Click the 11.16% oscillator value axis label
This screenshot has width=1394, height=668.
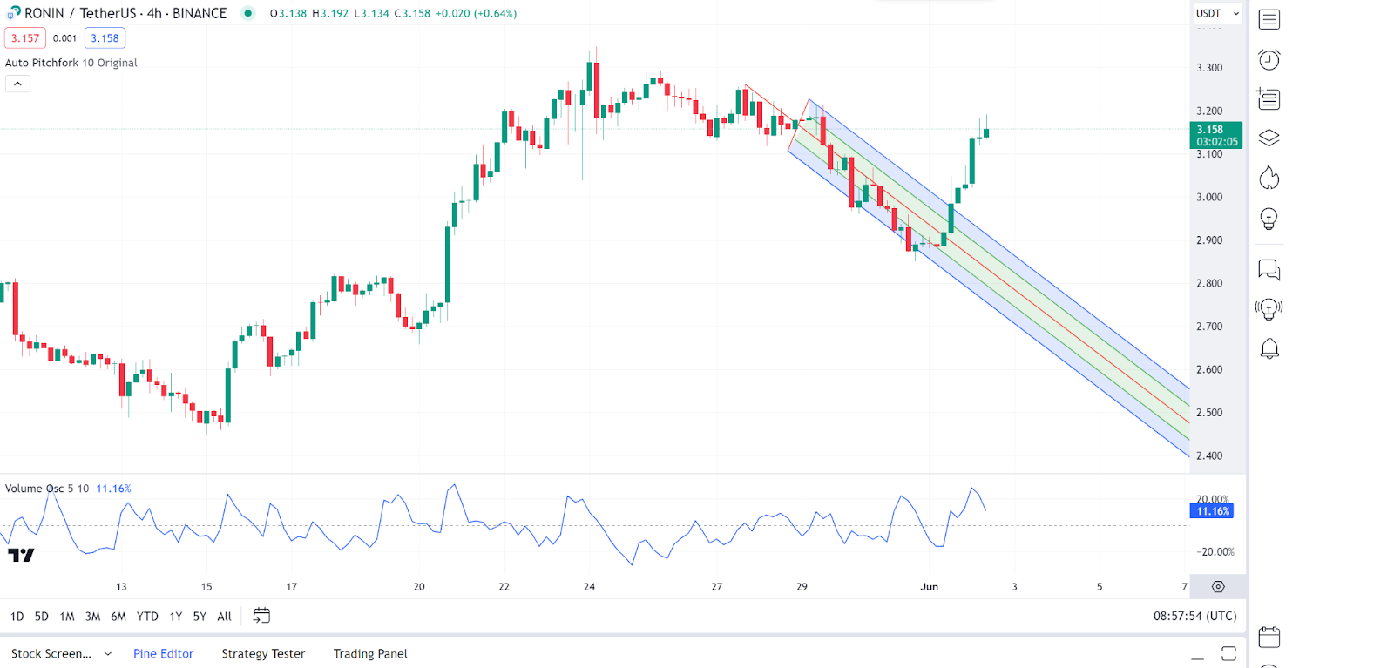(x=1212, y=511)
